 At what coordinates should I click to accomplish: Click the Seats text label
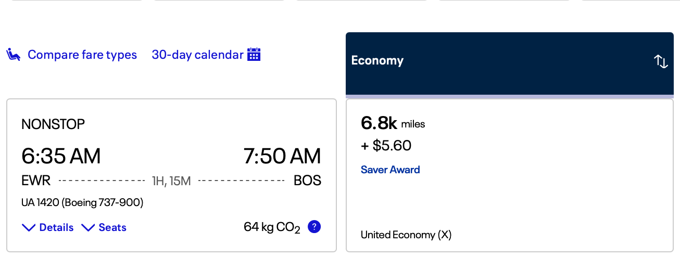112,228
